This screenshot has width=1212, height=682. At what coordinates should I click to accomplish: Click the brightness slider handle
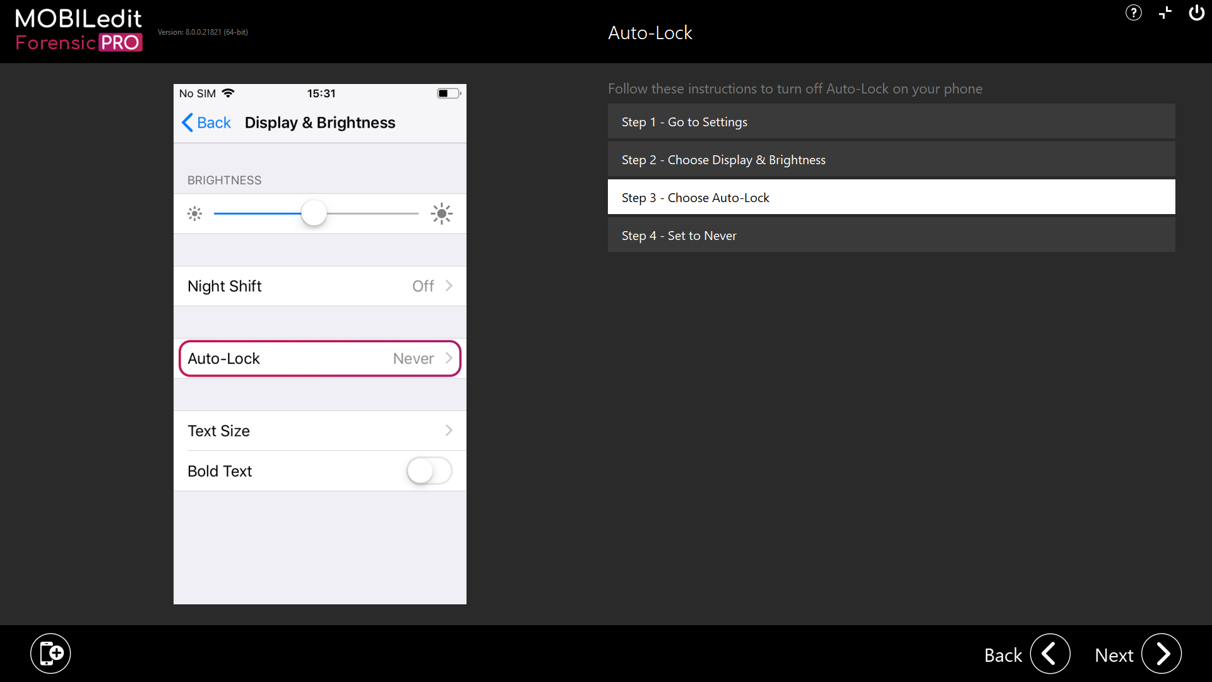tap(314, 213)
